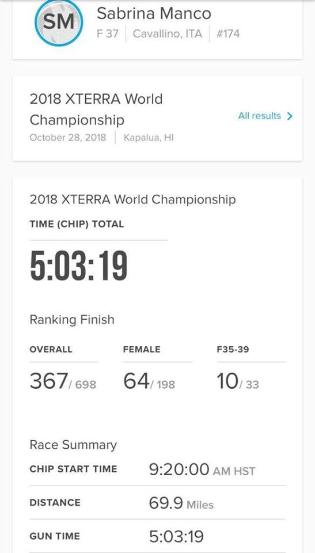Select the Sabrina Manco athlete name
315x553 pixels.
tap(154, 13)
